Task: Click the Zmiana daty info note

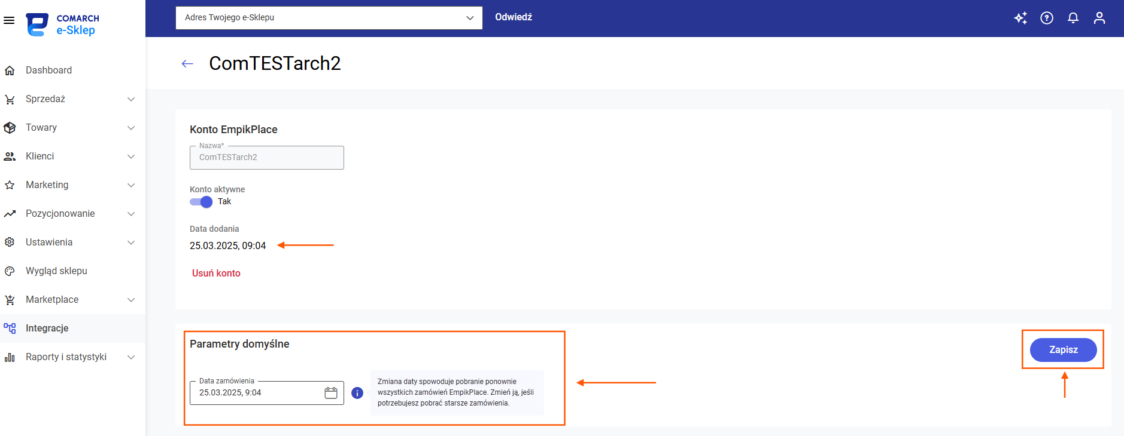Action: 457,392
